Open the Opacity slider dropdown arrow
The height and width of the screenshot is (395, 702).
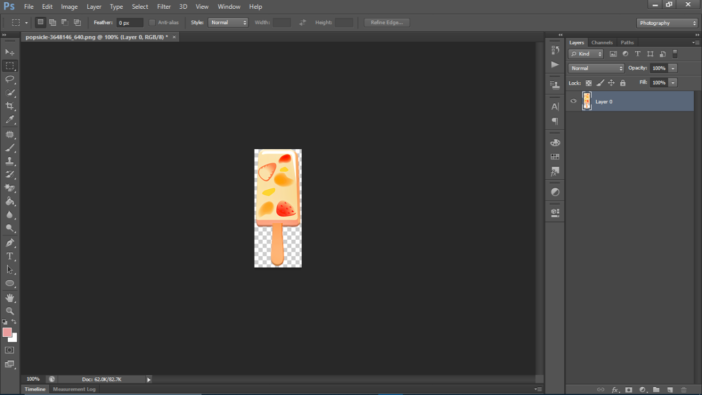pyautogui.click(x=673, y=68)
